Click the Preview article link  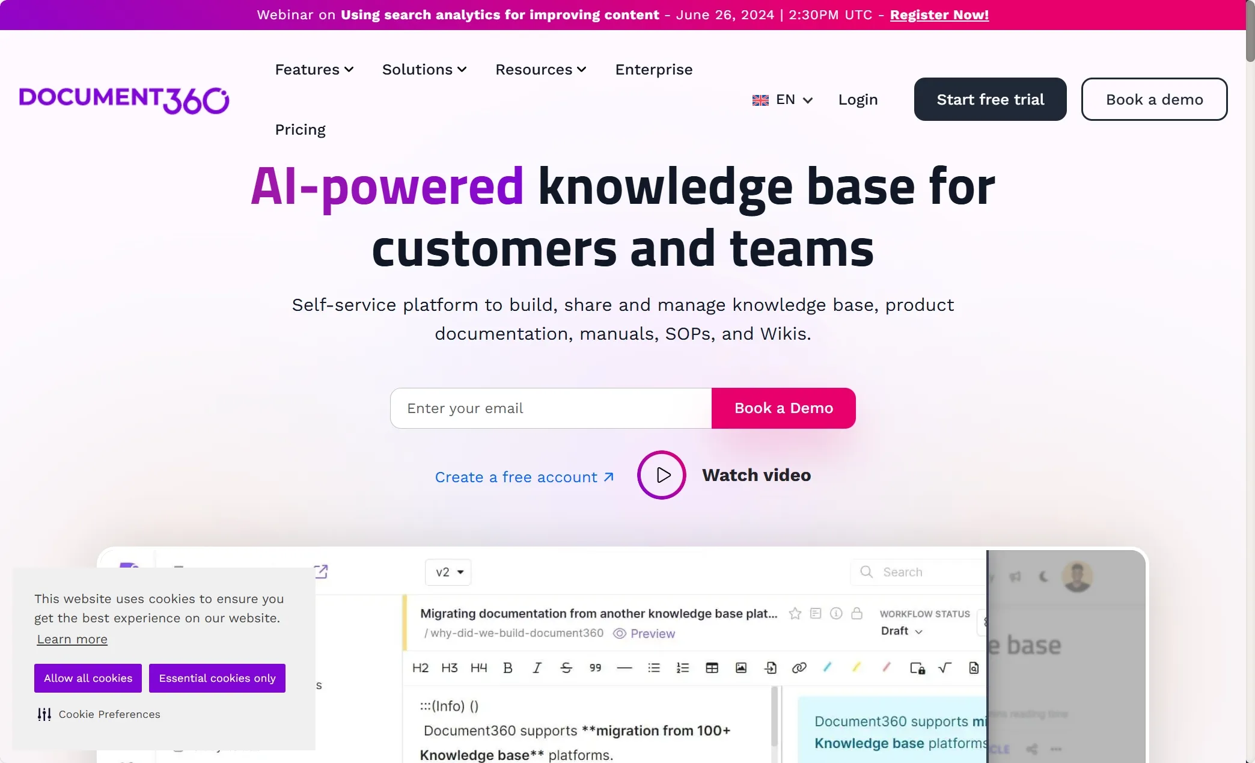[x=652, y=634]
